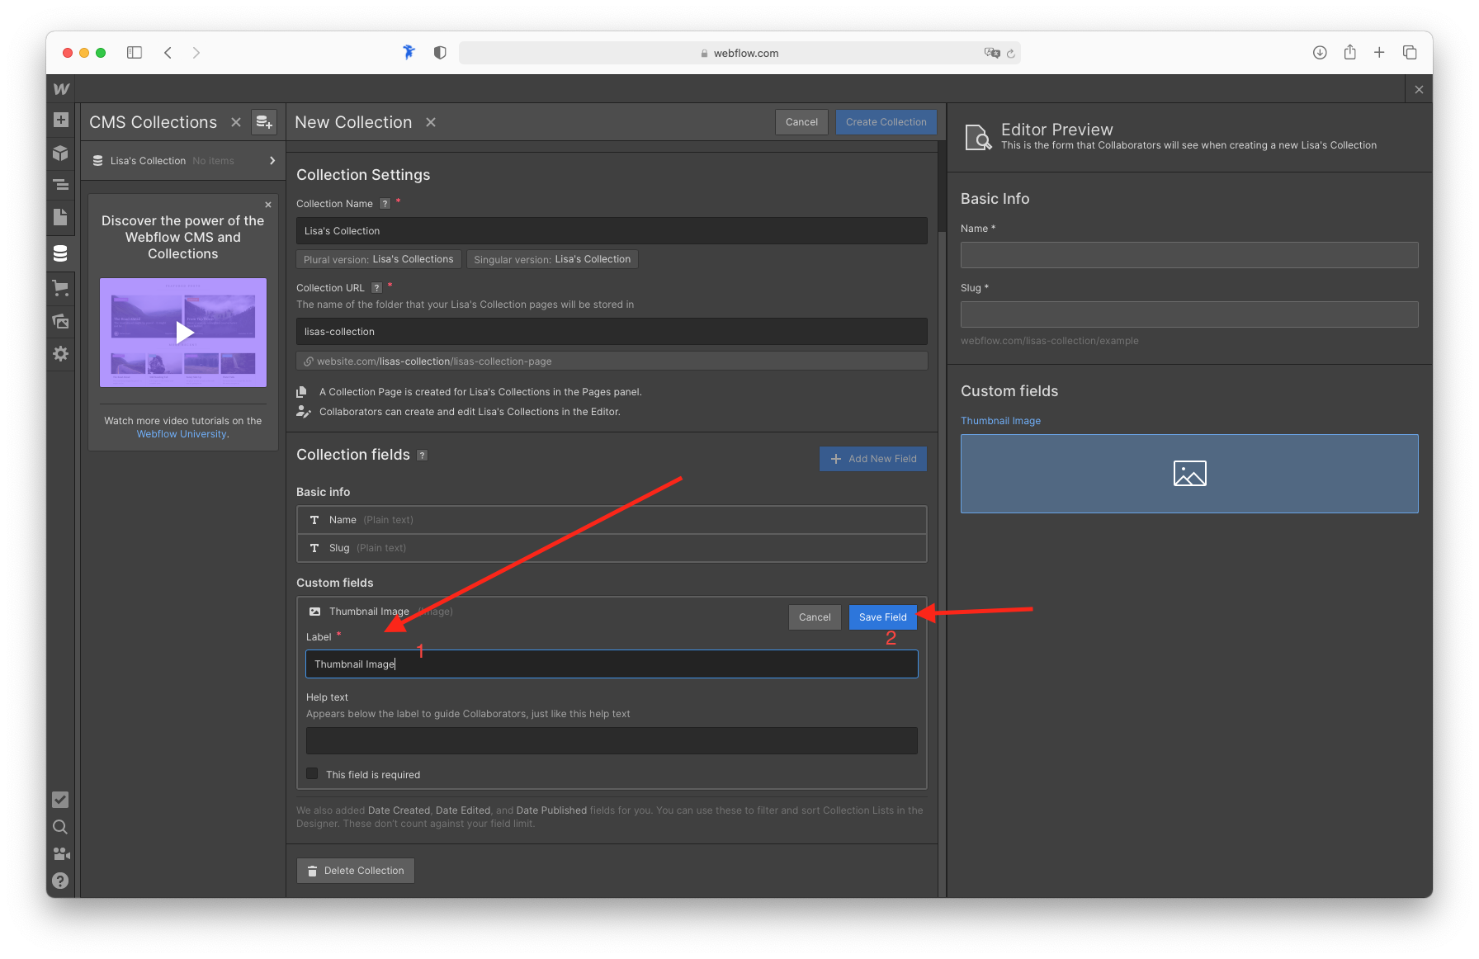Open the Assets panel icon
Screen dimensions: 1479x959
pyautogui.click(x=60, y=321)
